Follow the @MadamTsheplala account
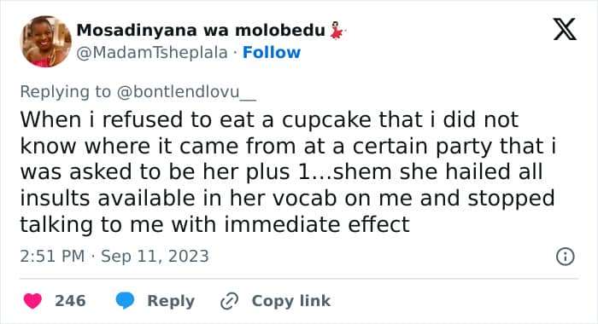This screenshot has width=598, height=324. click(272, 53)
